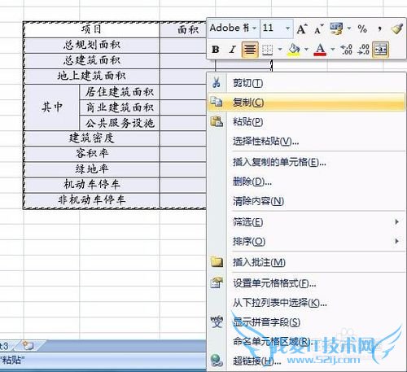The width and height of the screenshot is (407, 372).
Task: Open the fill color dropdown arrow
Action: tap(306, 50)
